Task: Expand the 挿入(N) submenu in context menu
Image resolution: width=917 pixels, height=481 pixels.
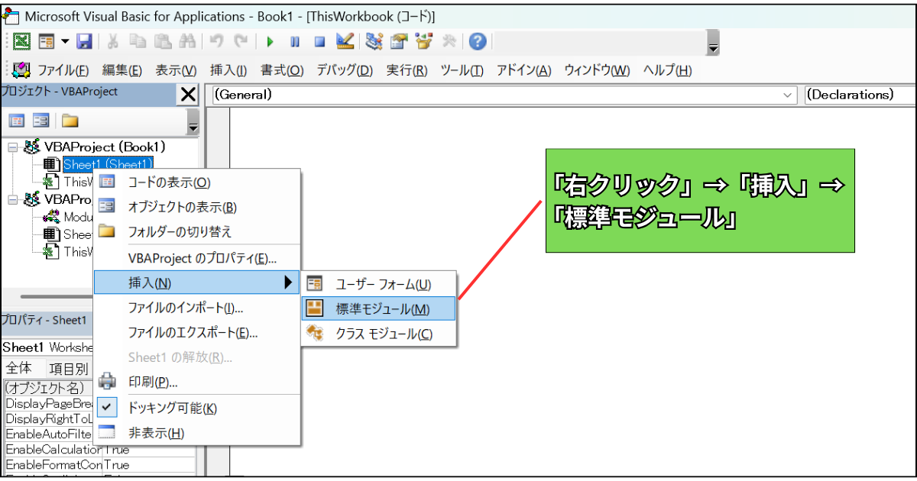Action: pos(197,283)
